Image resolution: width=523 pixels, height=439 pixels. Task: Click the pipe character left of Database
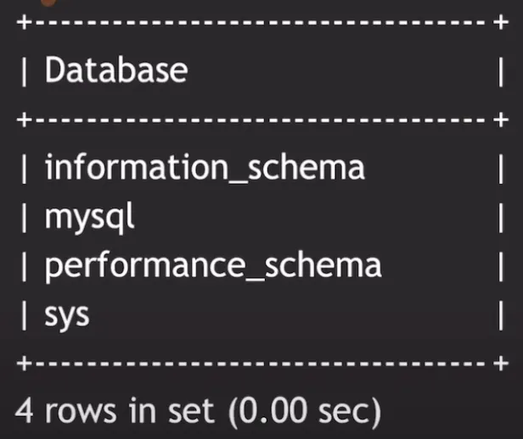[x=24, y=71]
